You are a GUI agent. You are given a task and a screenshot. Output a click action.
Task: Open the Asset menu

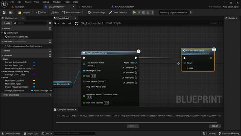[x=27, y=2]
